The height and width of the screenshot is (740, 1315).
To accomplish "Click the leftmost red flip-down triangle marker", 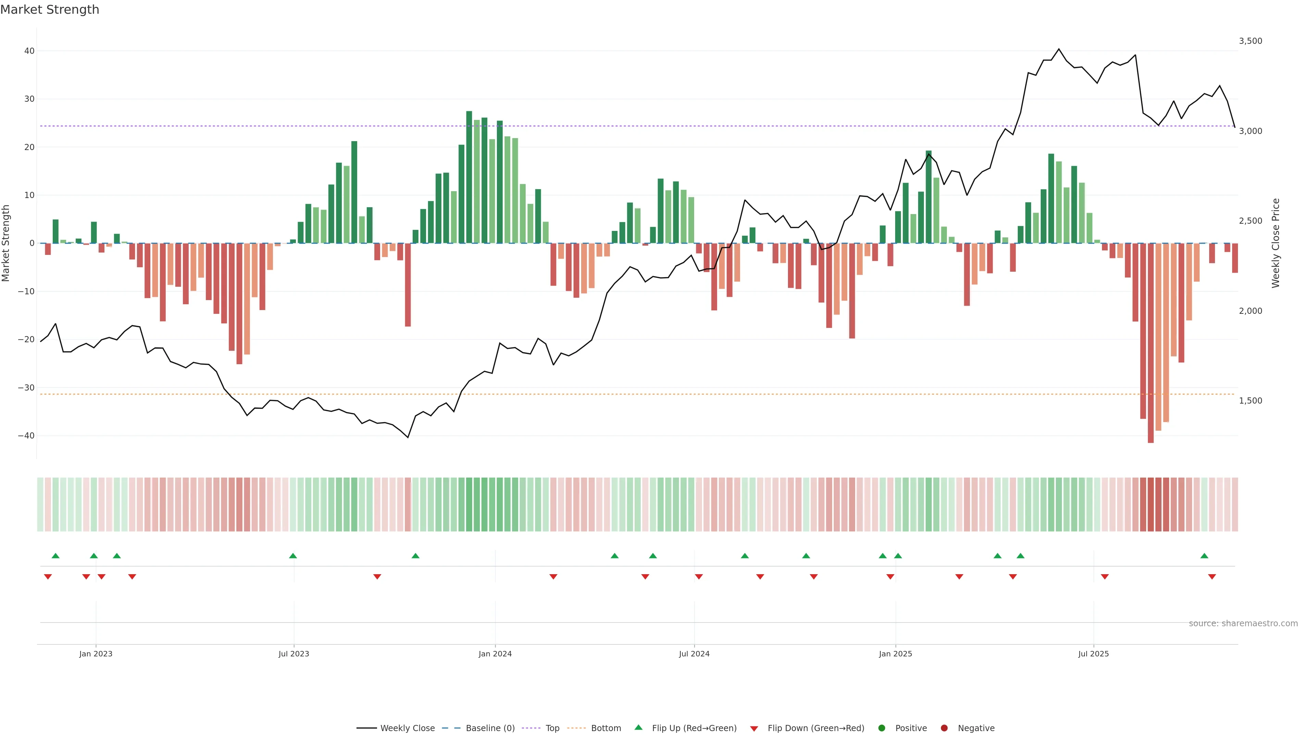I will coord(48,577).
